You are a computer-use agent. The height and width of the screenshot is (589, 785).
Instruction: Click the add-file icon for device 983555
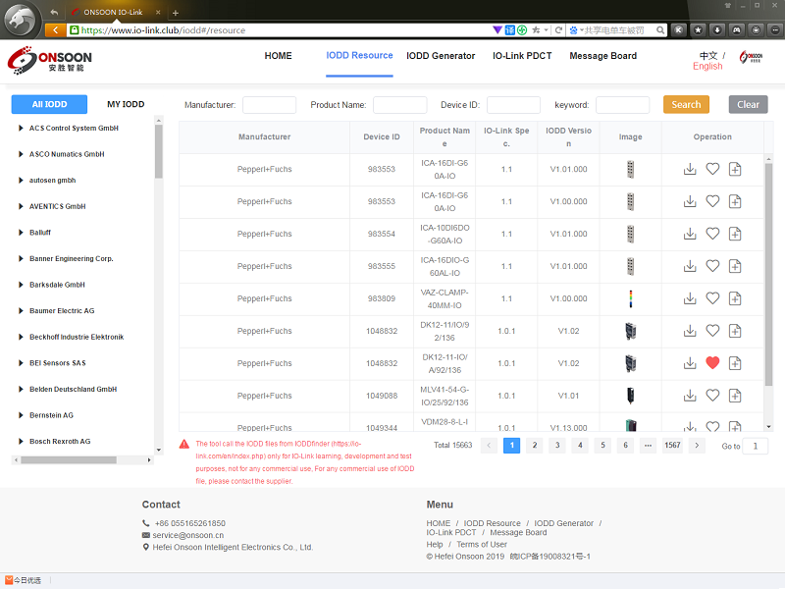[x=735, y=266]
